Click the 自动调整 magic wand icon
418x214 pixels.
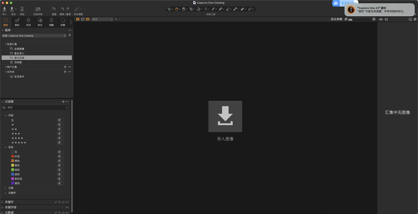[76, 9]
